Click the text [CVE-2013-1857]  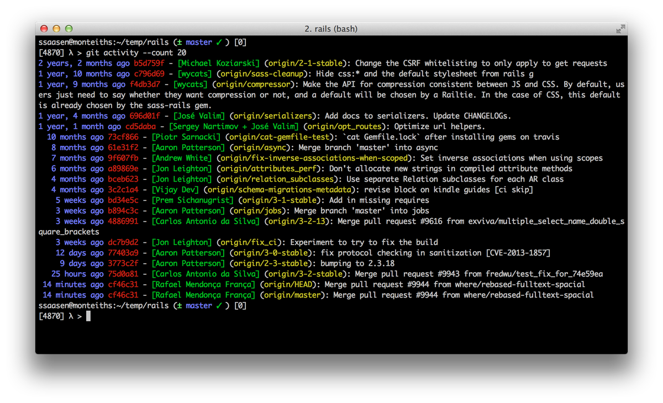pos(518,252)
